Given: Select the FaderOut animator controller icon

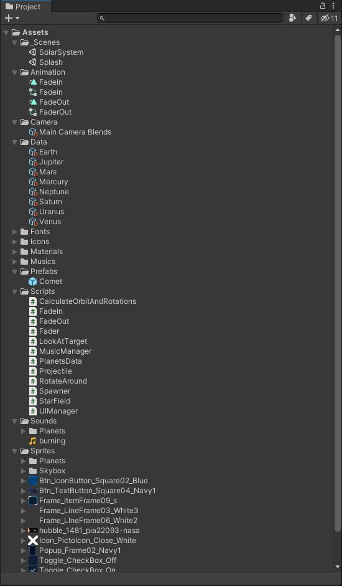Looking at the screenshot, I should [33, 112].
